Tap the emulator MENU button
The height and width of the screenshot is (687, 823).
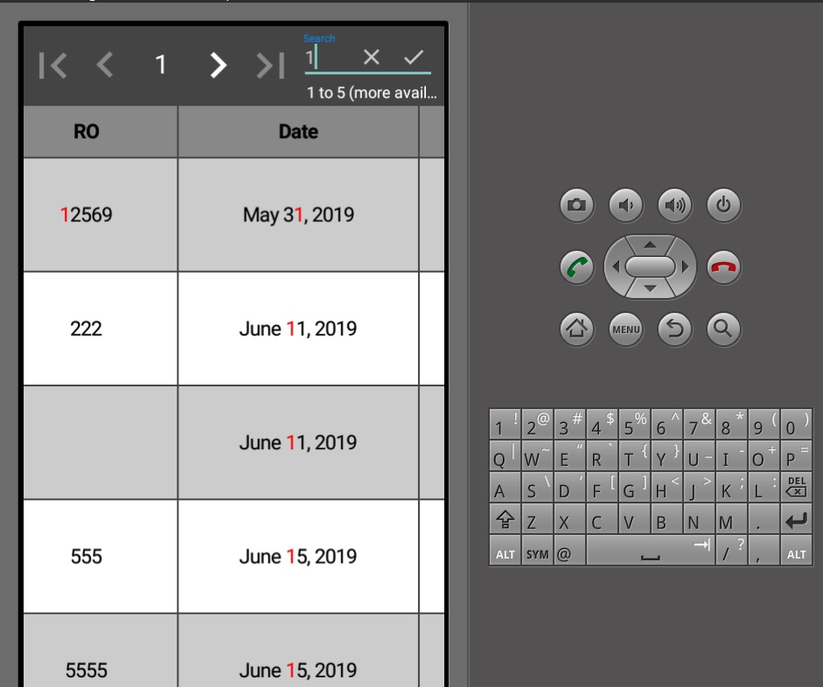pos(625,330)
